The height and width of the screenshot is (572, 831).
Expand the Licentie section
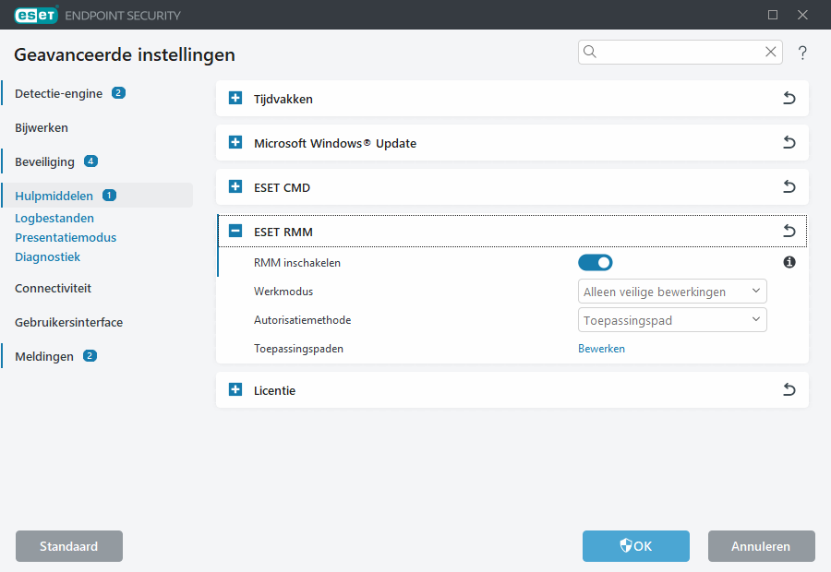(235, 389)
